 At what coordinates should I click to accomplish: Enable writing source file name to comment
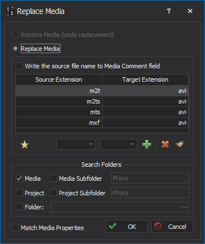[x=19, y=66]
